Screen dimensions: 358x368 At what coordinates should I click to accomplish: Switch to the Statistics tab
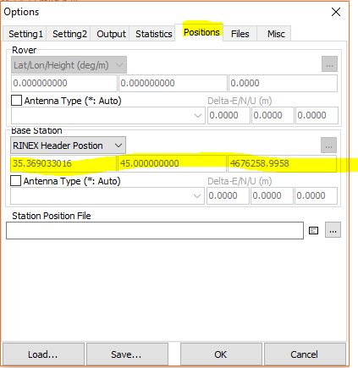click(x=153, y=34)
